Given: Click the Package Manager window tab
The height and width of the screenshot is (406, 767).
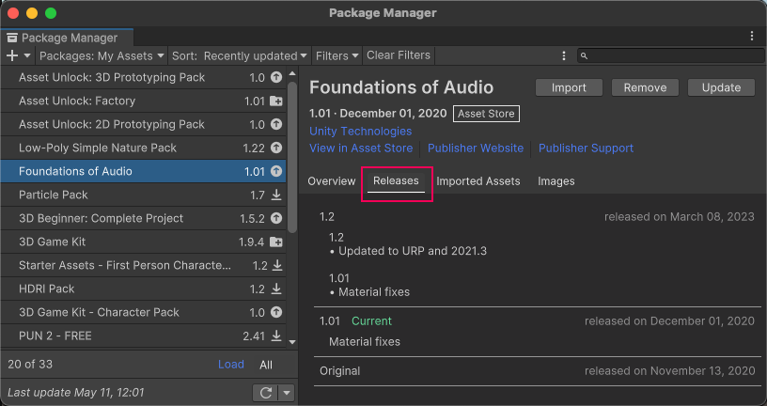Looking at the screenshot, I should (x=67, y=38).
